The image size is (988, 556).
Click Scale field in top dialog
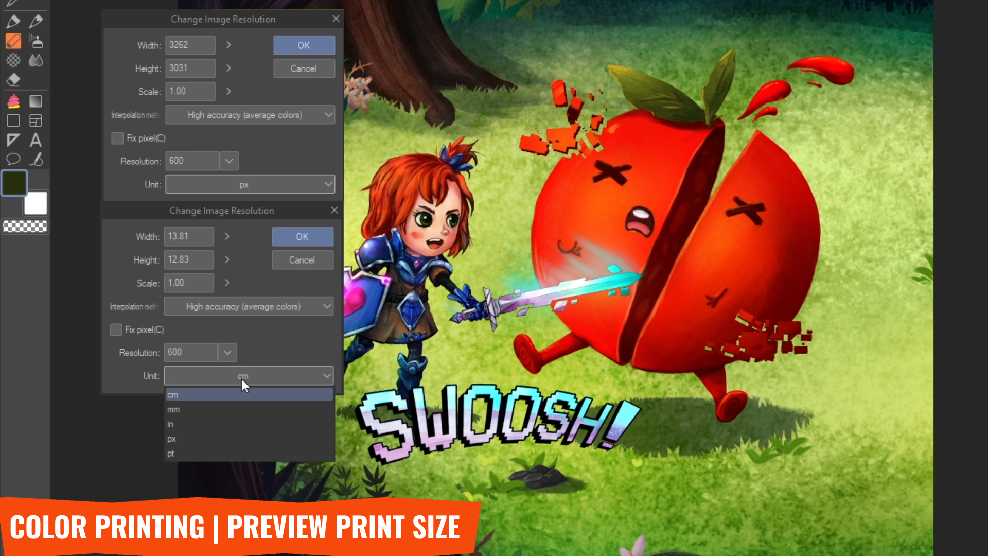(x=190, y=91)
